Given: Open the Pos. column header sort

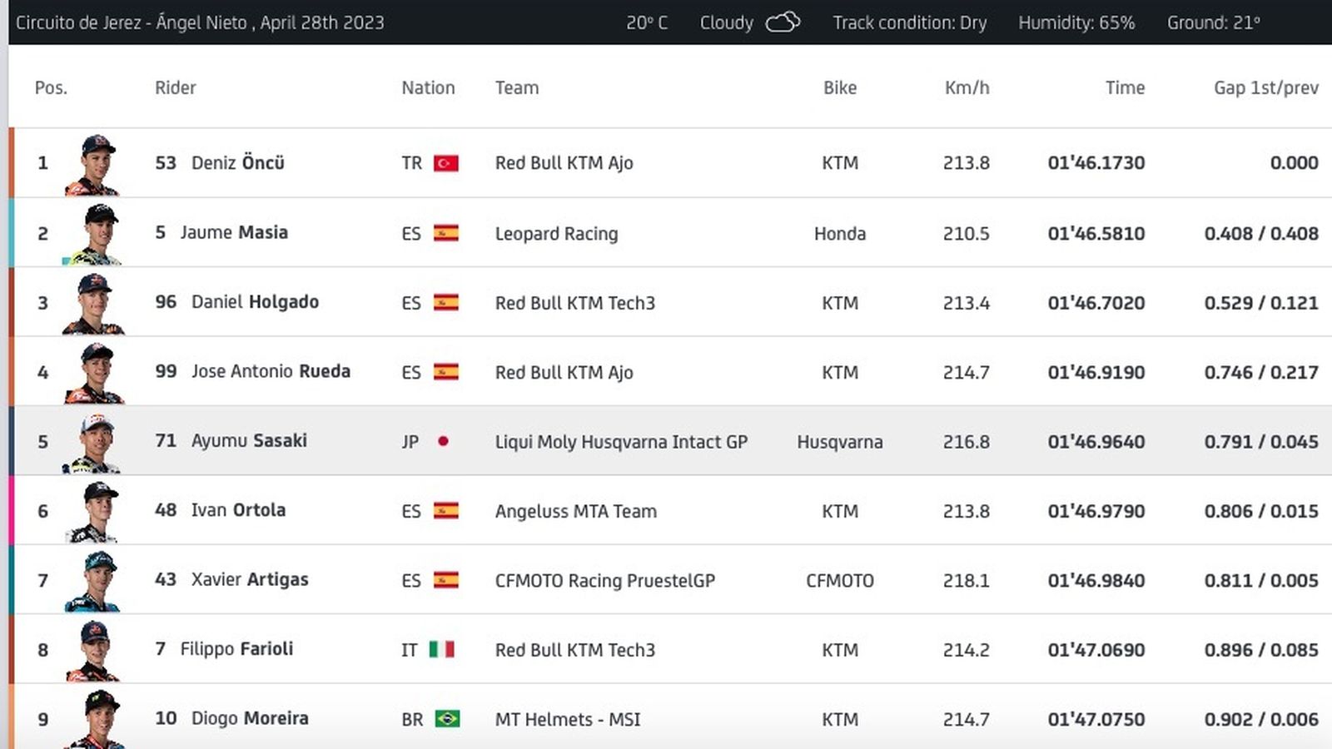Looking at the screenshot, I should (x=50, y=87).
